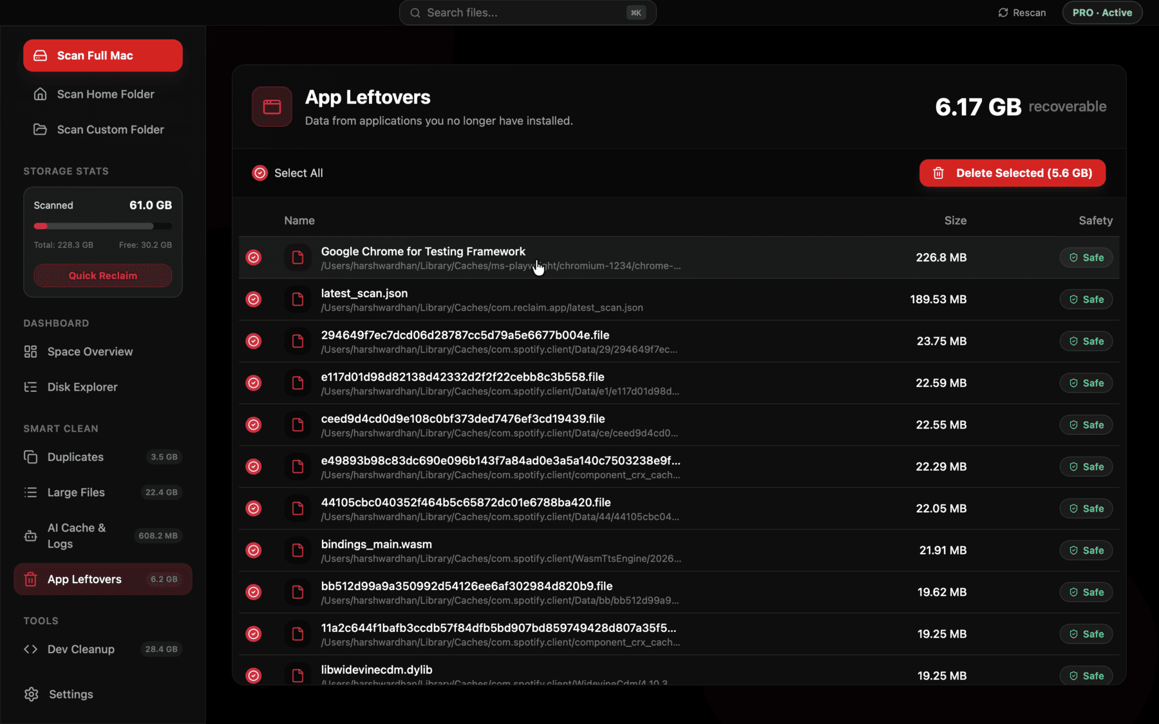Start Scan Full Mac
The height and width of the screenshot is (724, 1159).
(x=103, y=55)
